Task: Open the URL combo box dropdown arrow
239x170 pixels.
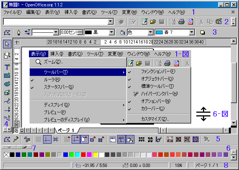Action: point(110,22)
